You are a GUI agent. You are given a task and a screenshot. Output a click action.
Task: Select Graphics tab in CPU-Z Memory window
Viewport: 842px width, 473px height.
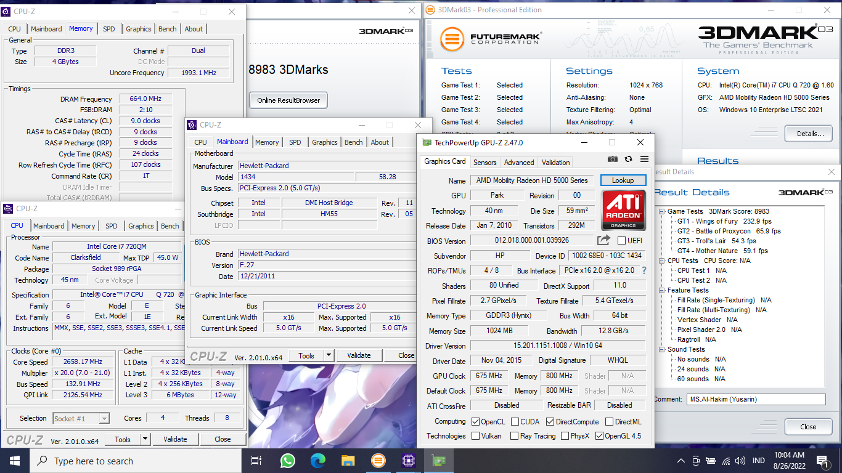coord(139,29)
